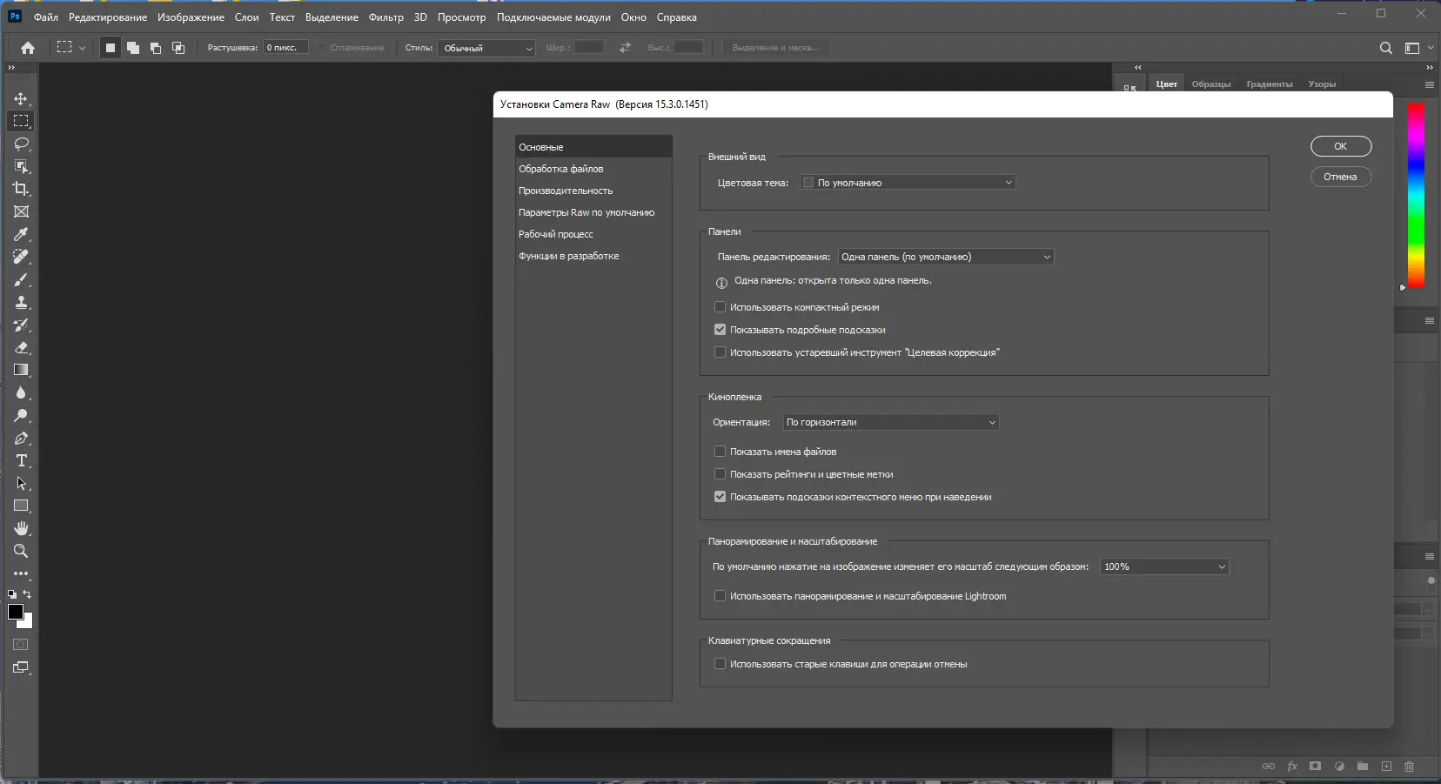Select the Brush tool

21,279
